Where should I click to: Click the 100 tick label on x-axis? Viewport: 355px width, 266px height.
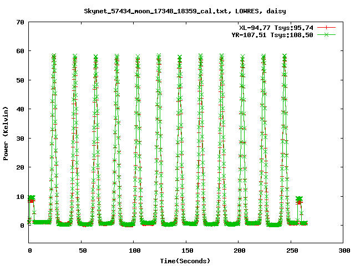tap(134, 250)
